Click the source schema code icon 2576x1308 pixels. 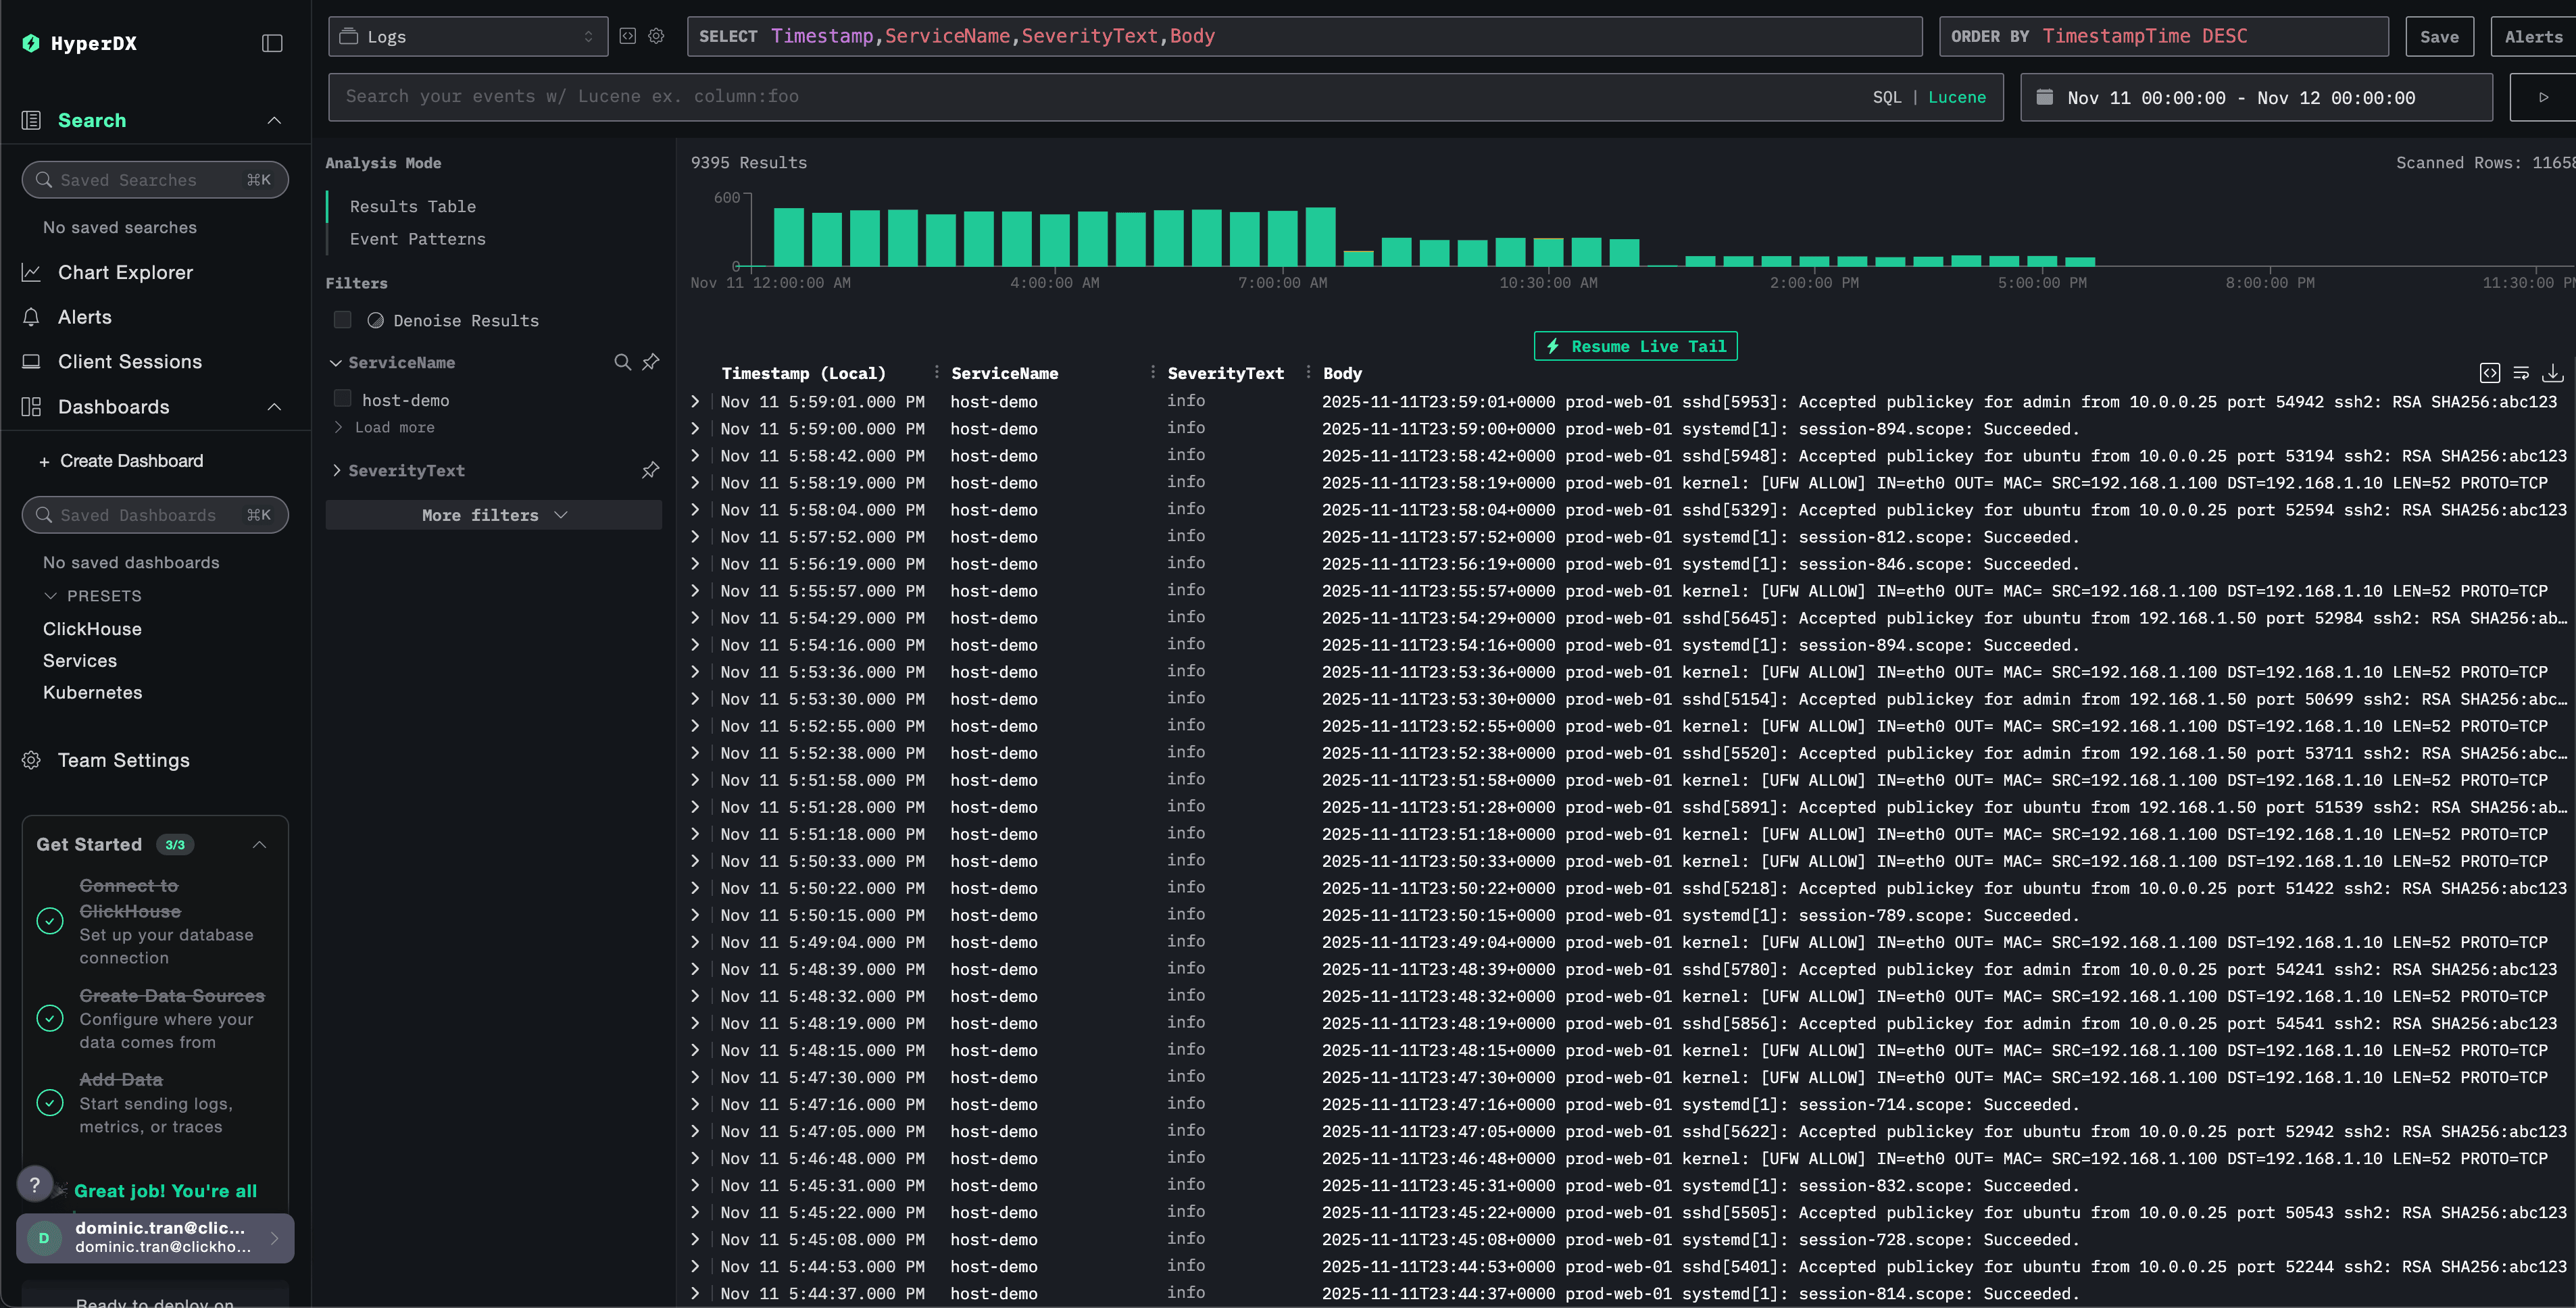pos(628,36)
